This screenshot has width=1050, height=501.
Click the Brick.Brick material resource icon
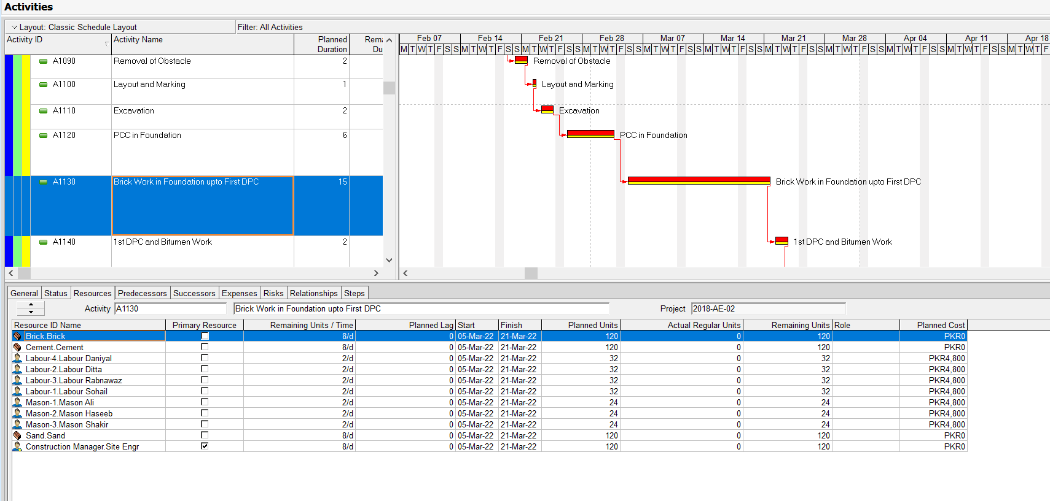pyautogui.click(x=17, y=336)
